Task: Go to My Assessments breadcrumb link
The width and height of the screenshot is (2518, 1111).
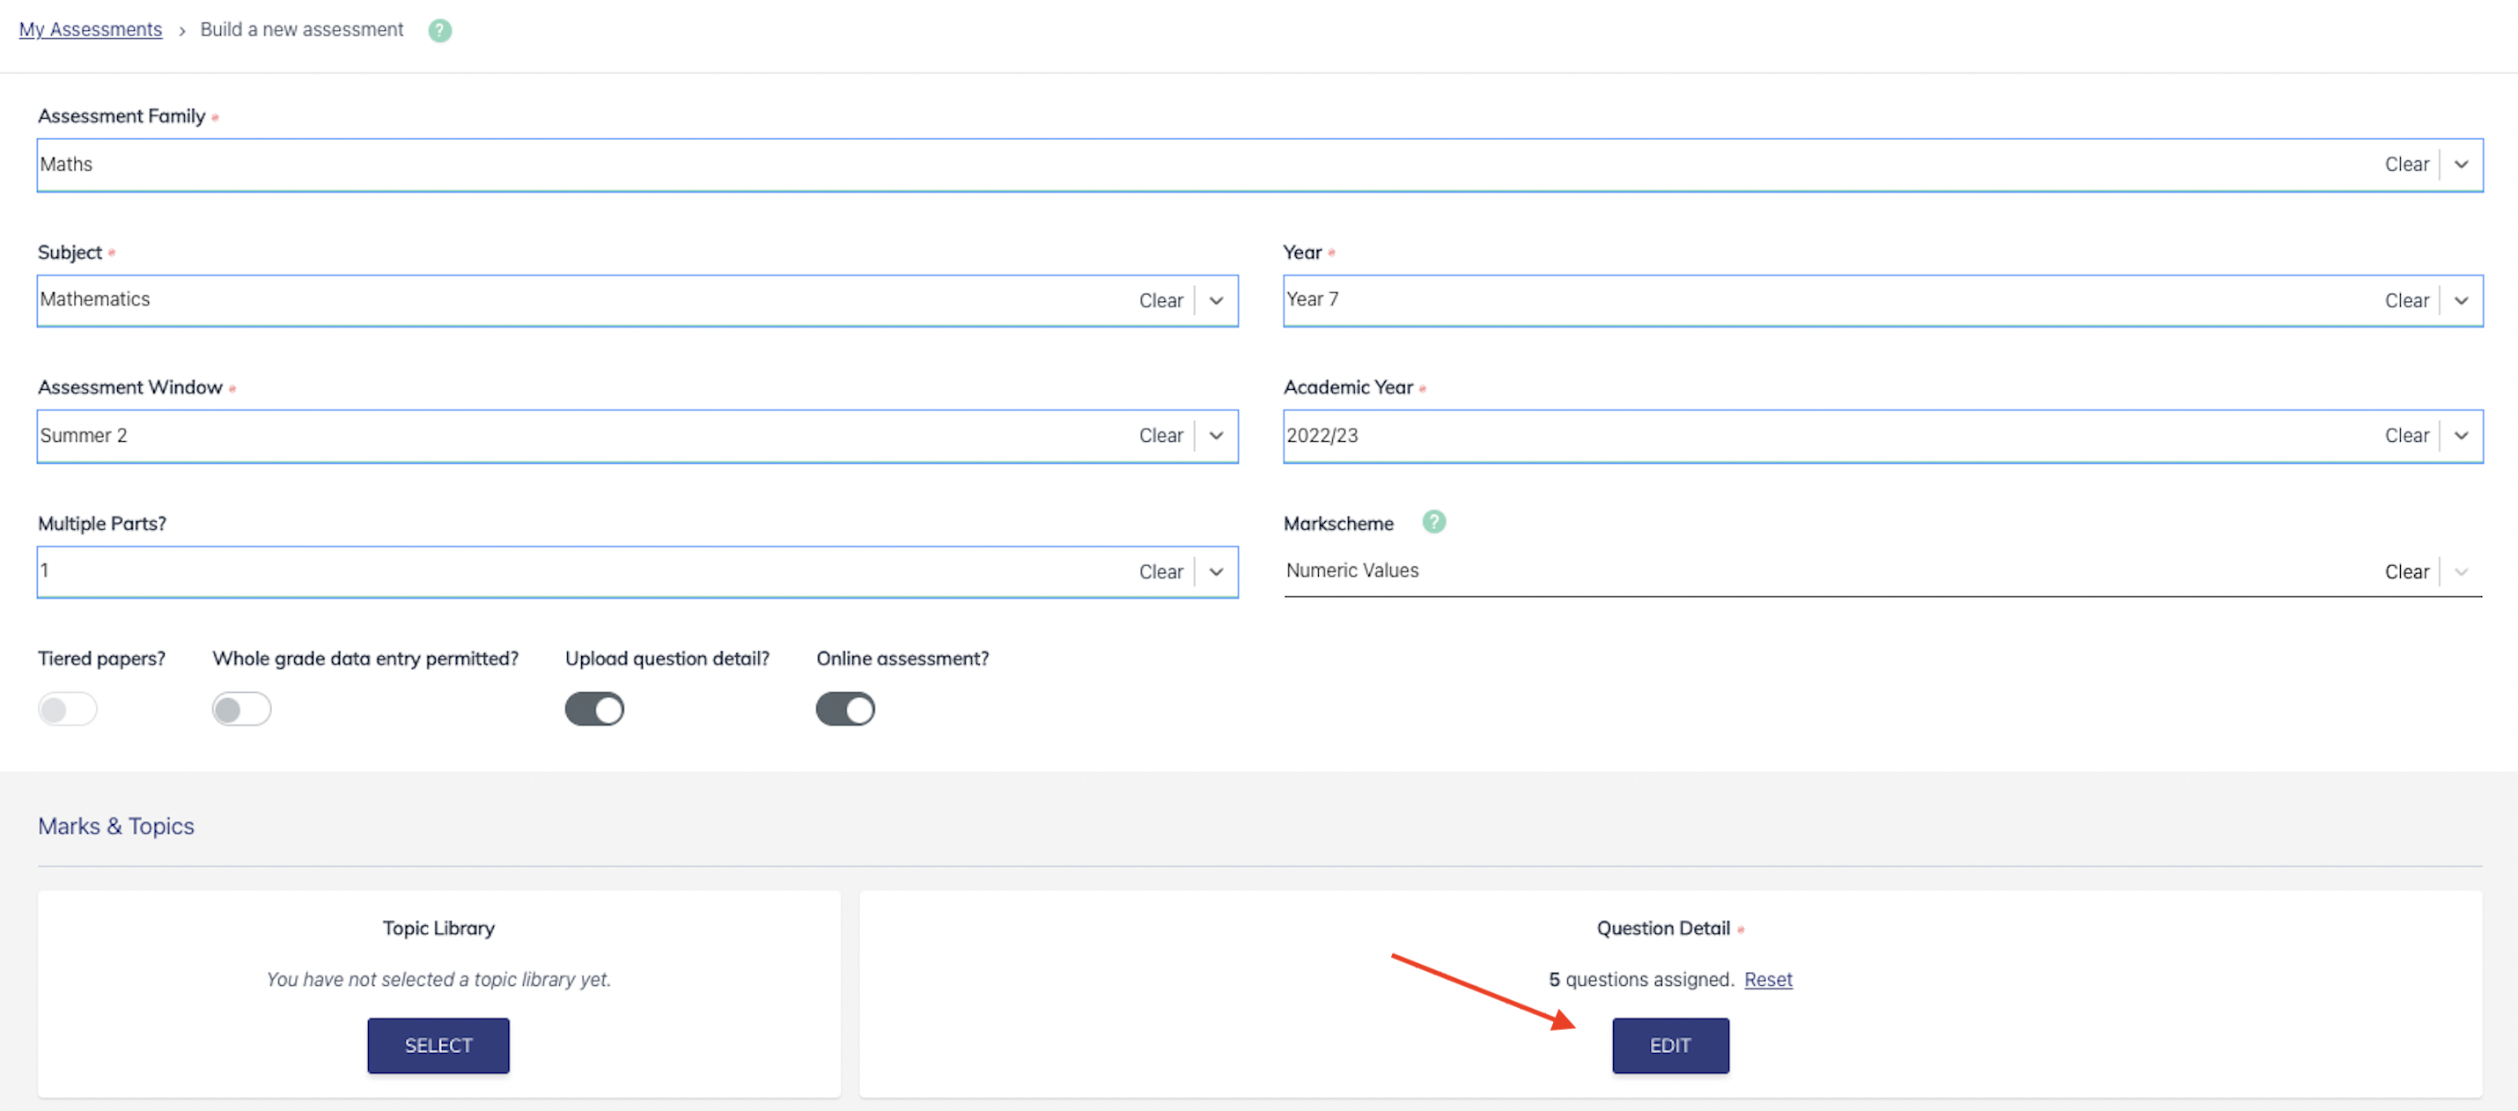Action: tap(90, 29)
